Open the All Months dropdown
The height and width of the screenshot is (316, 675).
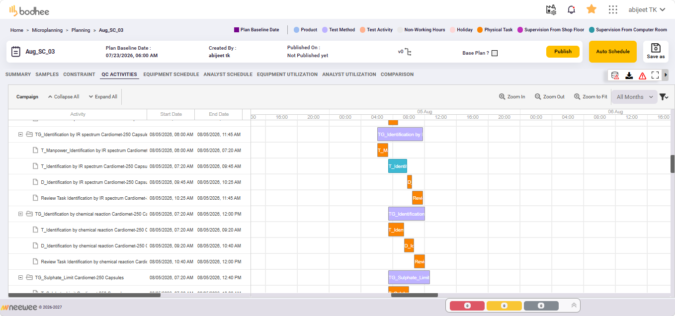tap(634, 97)
